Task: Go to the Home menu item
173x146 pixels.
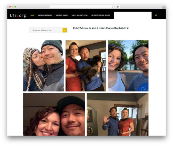Action: 33,16
